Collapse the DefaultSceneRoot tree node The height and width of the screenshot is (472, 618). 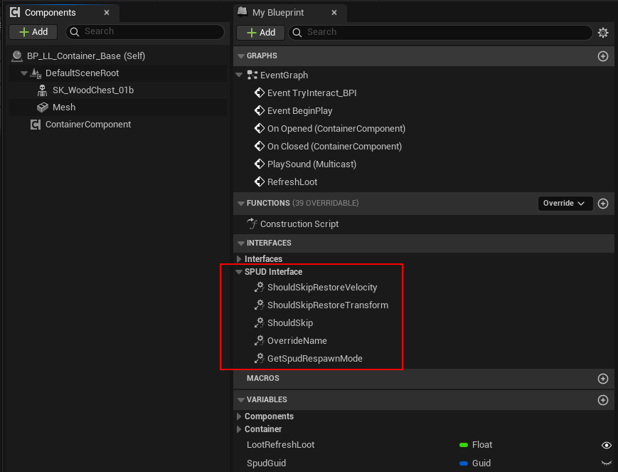[24, 73]
